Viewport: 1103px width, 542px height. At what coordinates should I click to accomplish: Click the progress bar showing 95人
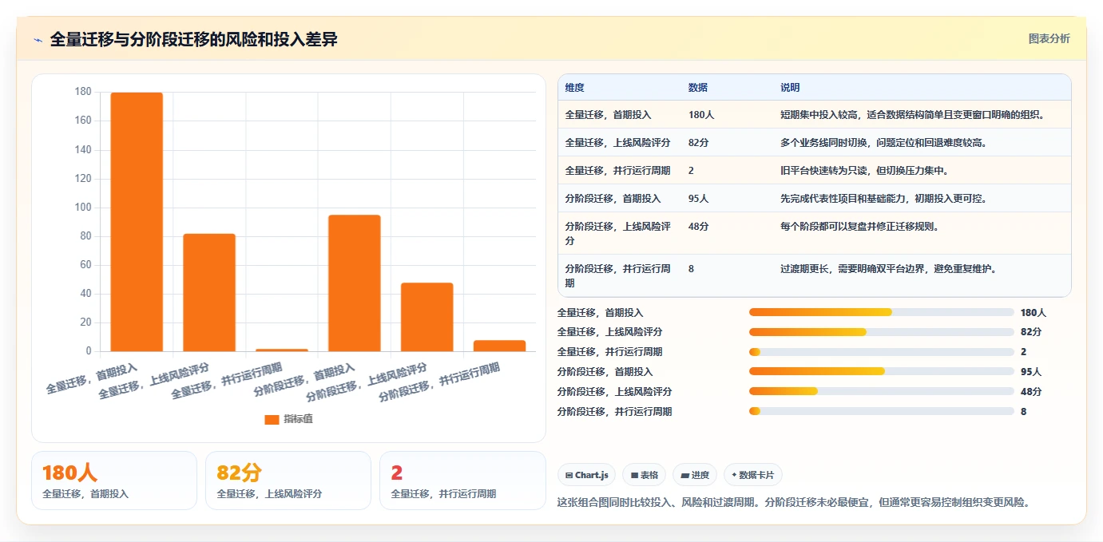882,371
